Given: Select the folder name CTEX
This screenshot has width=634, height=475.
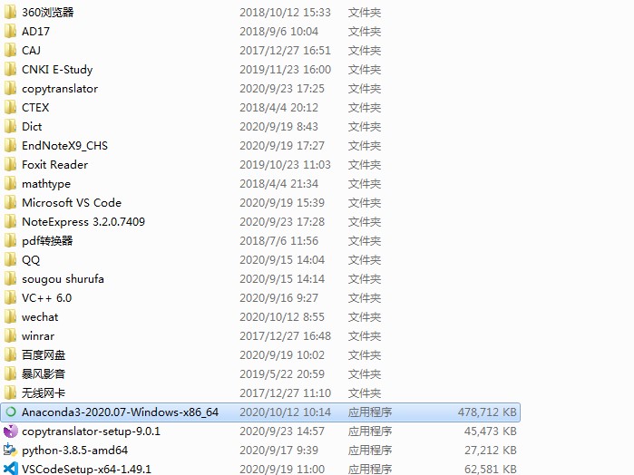Looking at the screenshot, I should (x=35, y=107).
